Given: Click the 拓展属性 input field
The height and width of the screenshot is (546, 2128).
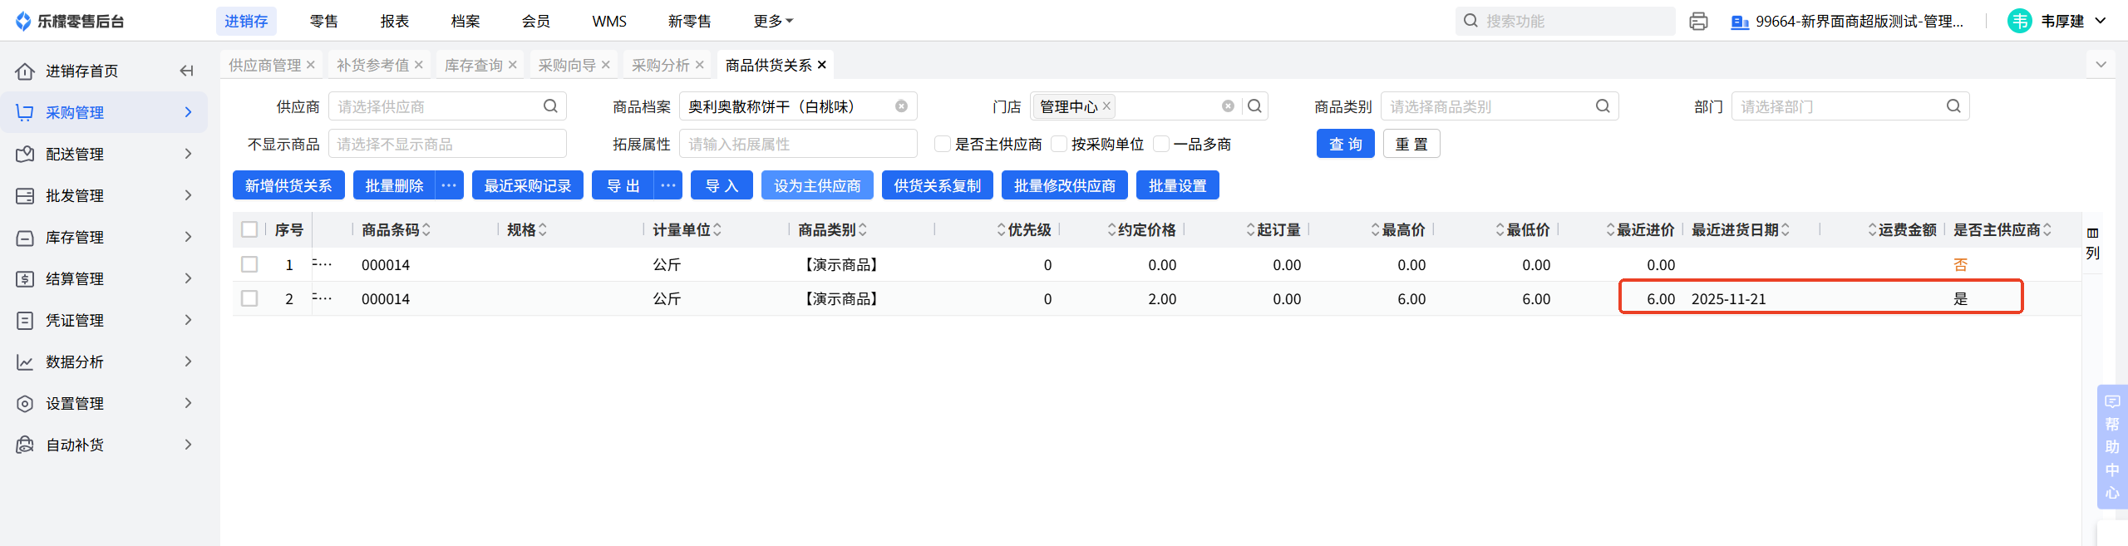Looking at the screenshot, I should [x=798, y=144].
